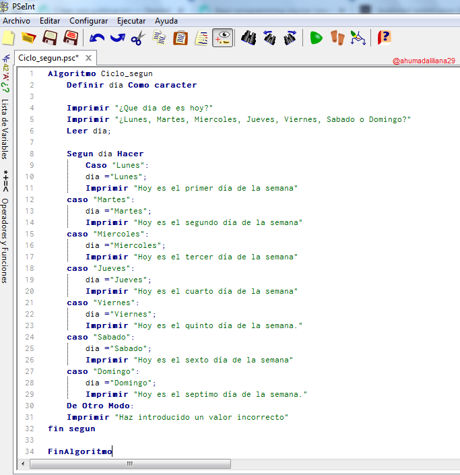
Task: Open the Editar menu
Action: coord(50,21)
